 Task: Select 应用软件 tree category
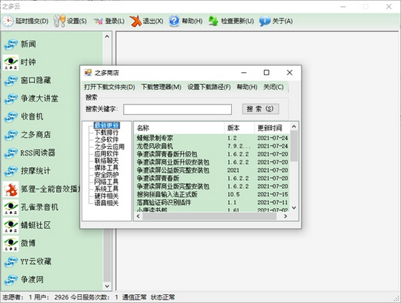coord(106,153)
